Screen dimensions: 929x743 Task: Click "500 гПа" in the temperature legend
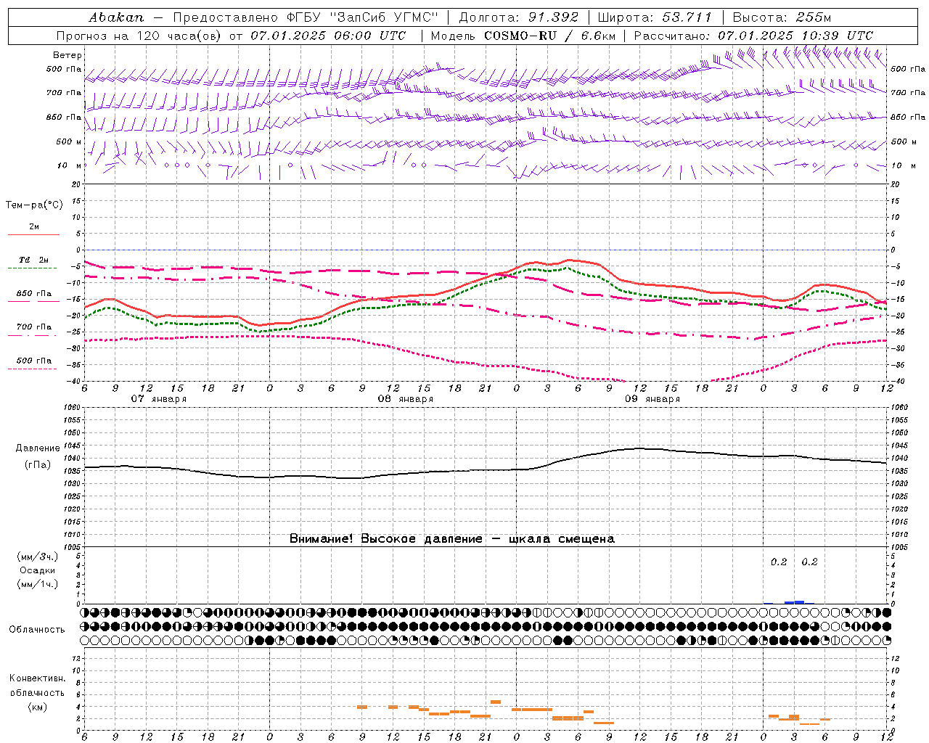(33, 361)
